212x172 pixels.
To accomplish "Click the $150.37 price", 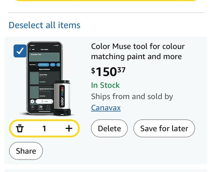I will coord(108,71).
